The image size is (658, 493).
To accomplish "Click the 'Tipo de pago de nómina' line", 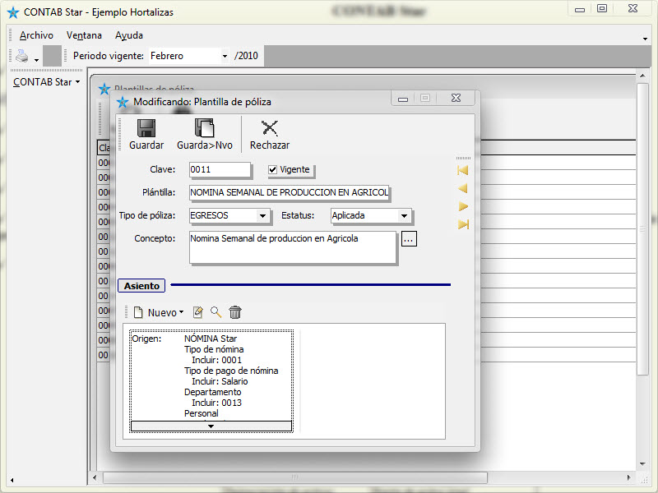I will (x=231, y=371).
